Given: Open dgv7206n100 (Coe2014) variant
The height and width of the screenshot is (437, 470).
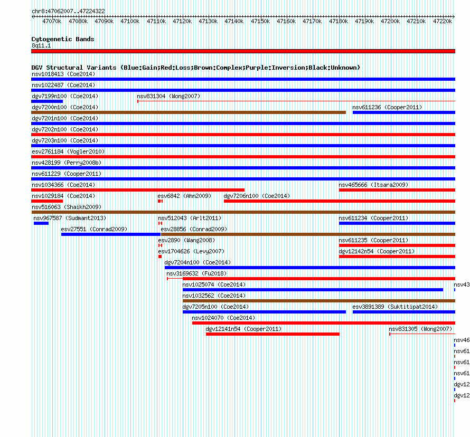Looking at the screenshot, I should pyautogui.click(x=257, y=196).
